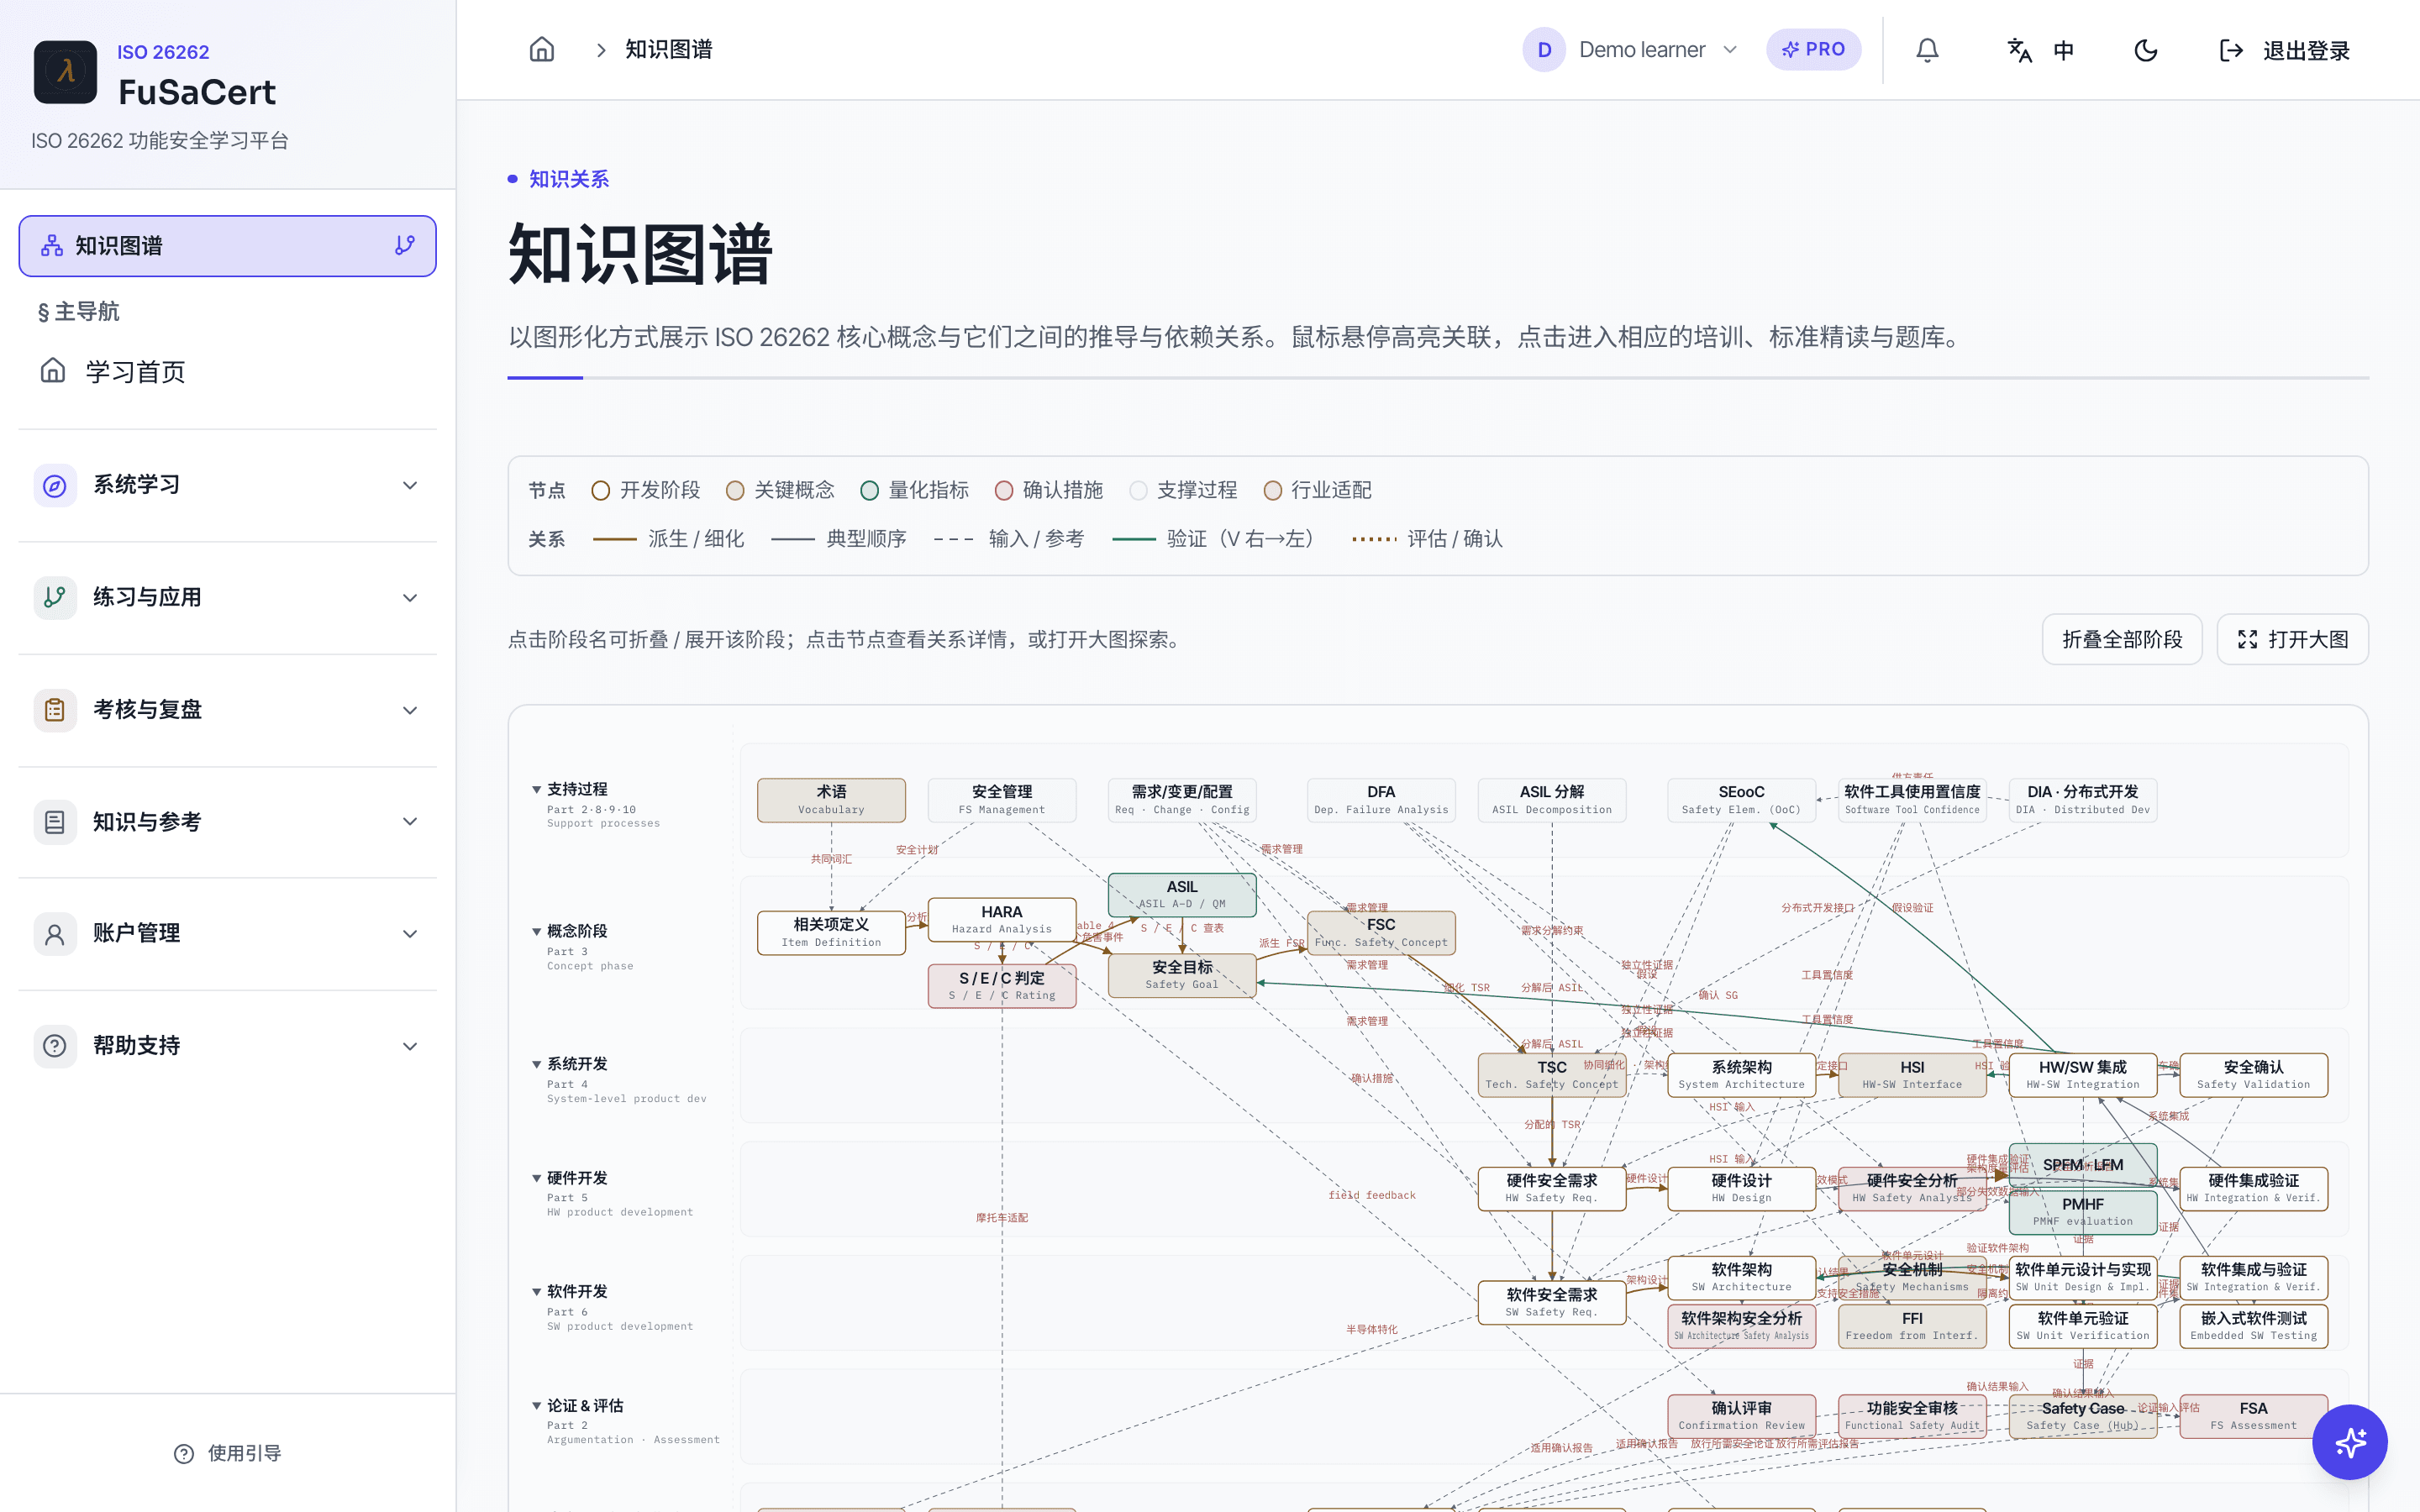Screen dimensions: 2420x1512
Task: Click the 知识图谱 breadcrumb text
Action: pos(668,49)
